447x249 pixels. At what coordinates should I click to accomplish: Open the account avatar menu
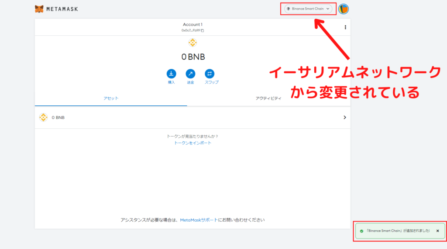click(x=344, y=9)
